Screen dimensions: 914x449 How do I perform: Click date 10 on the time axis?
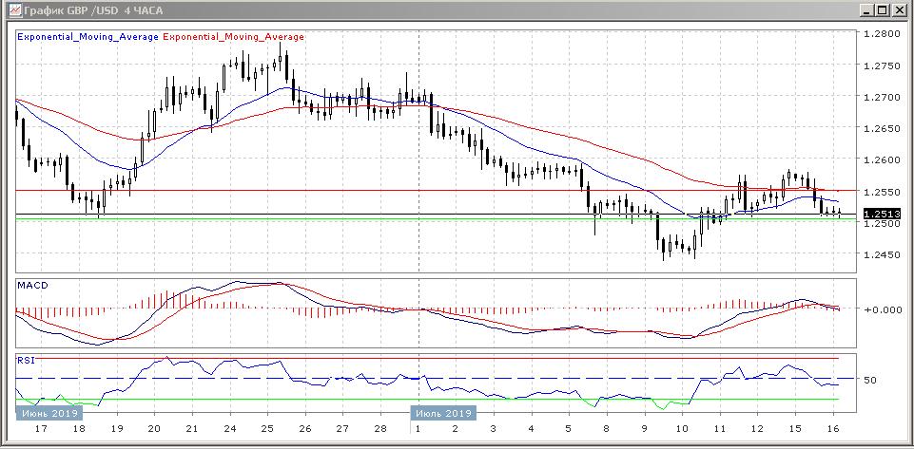click(x=681, y=429)
